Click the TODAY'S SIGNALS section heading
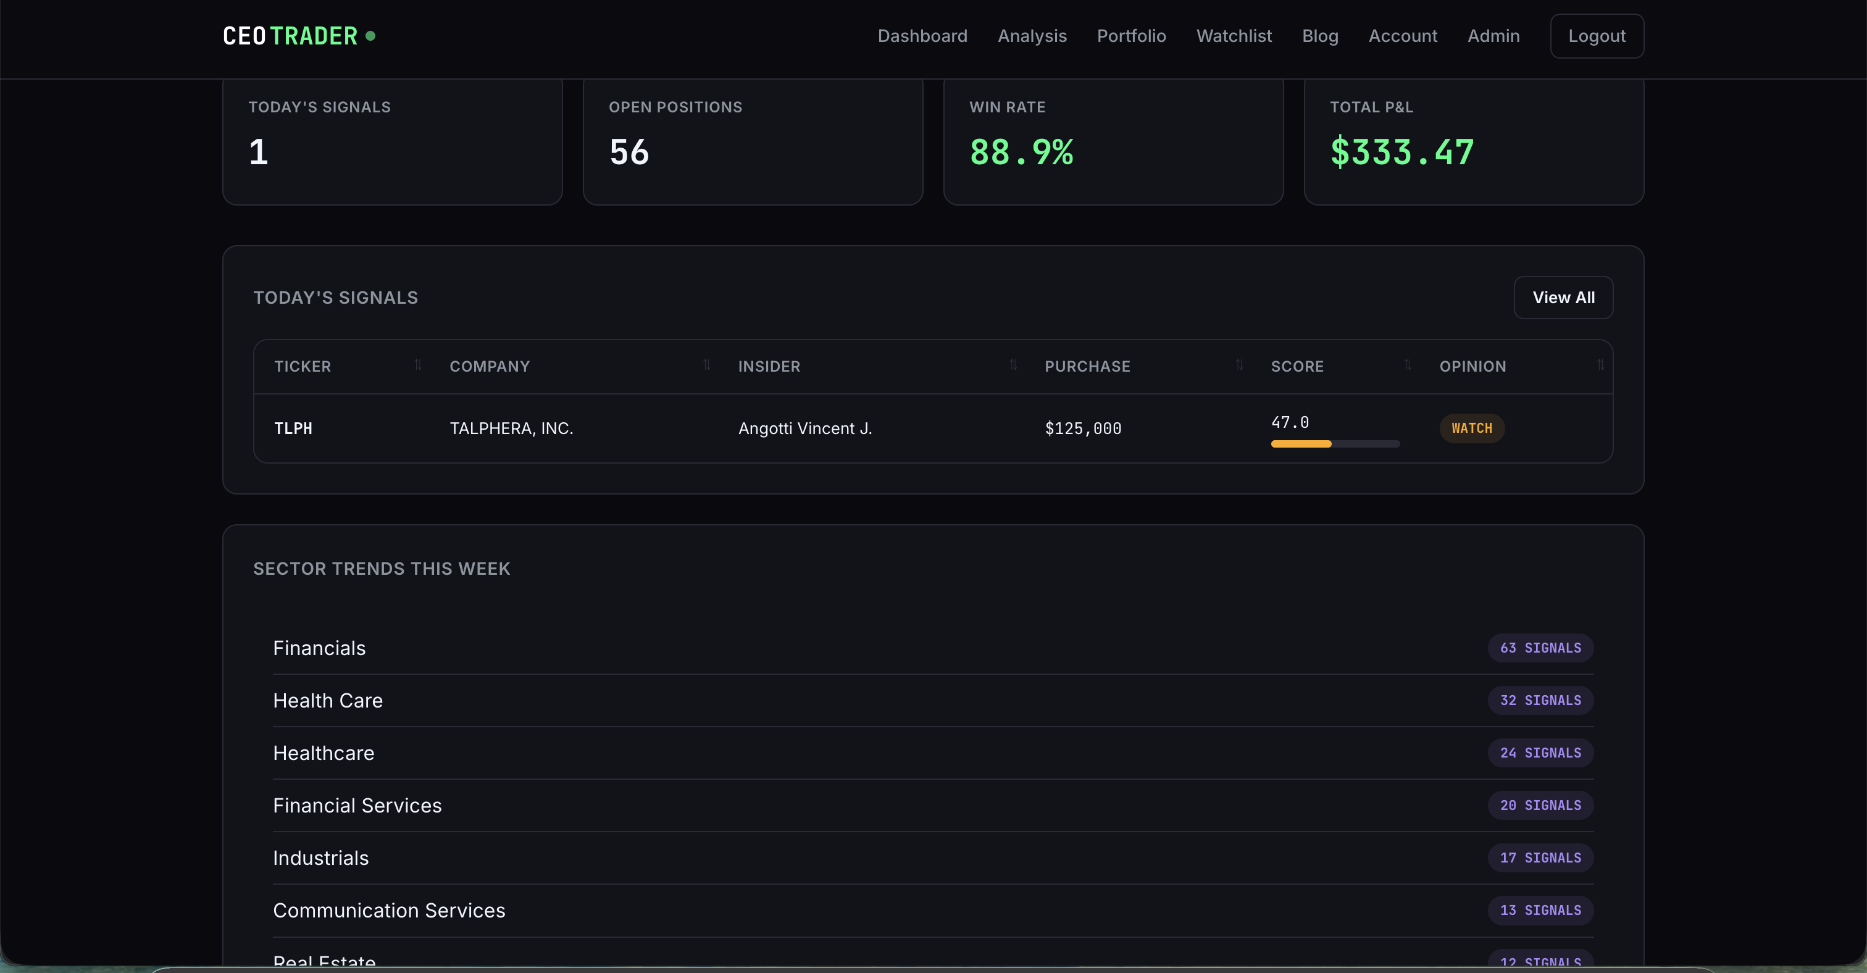 click(x=336, y=298)
